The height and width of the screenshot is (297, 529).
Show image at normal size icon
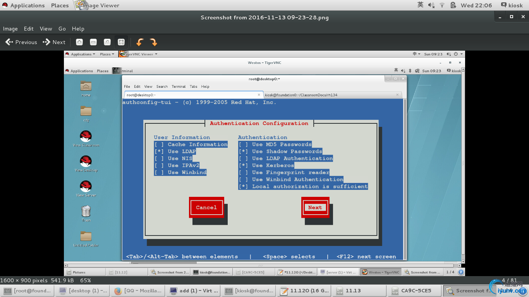(107, 42)
